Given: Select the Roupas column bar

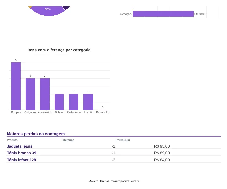Looking at the screenshot, I should click(x=16, y=86).
